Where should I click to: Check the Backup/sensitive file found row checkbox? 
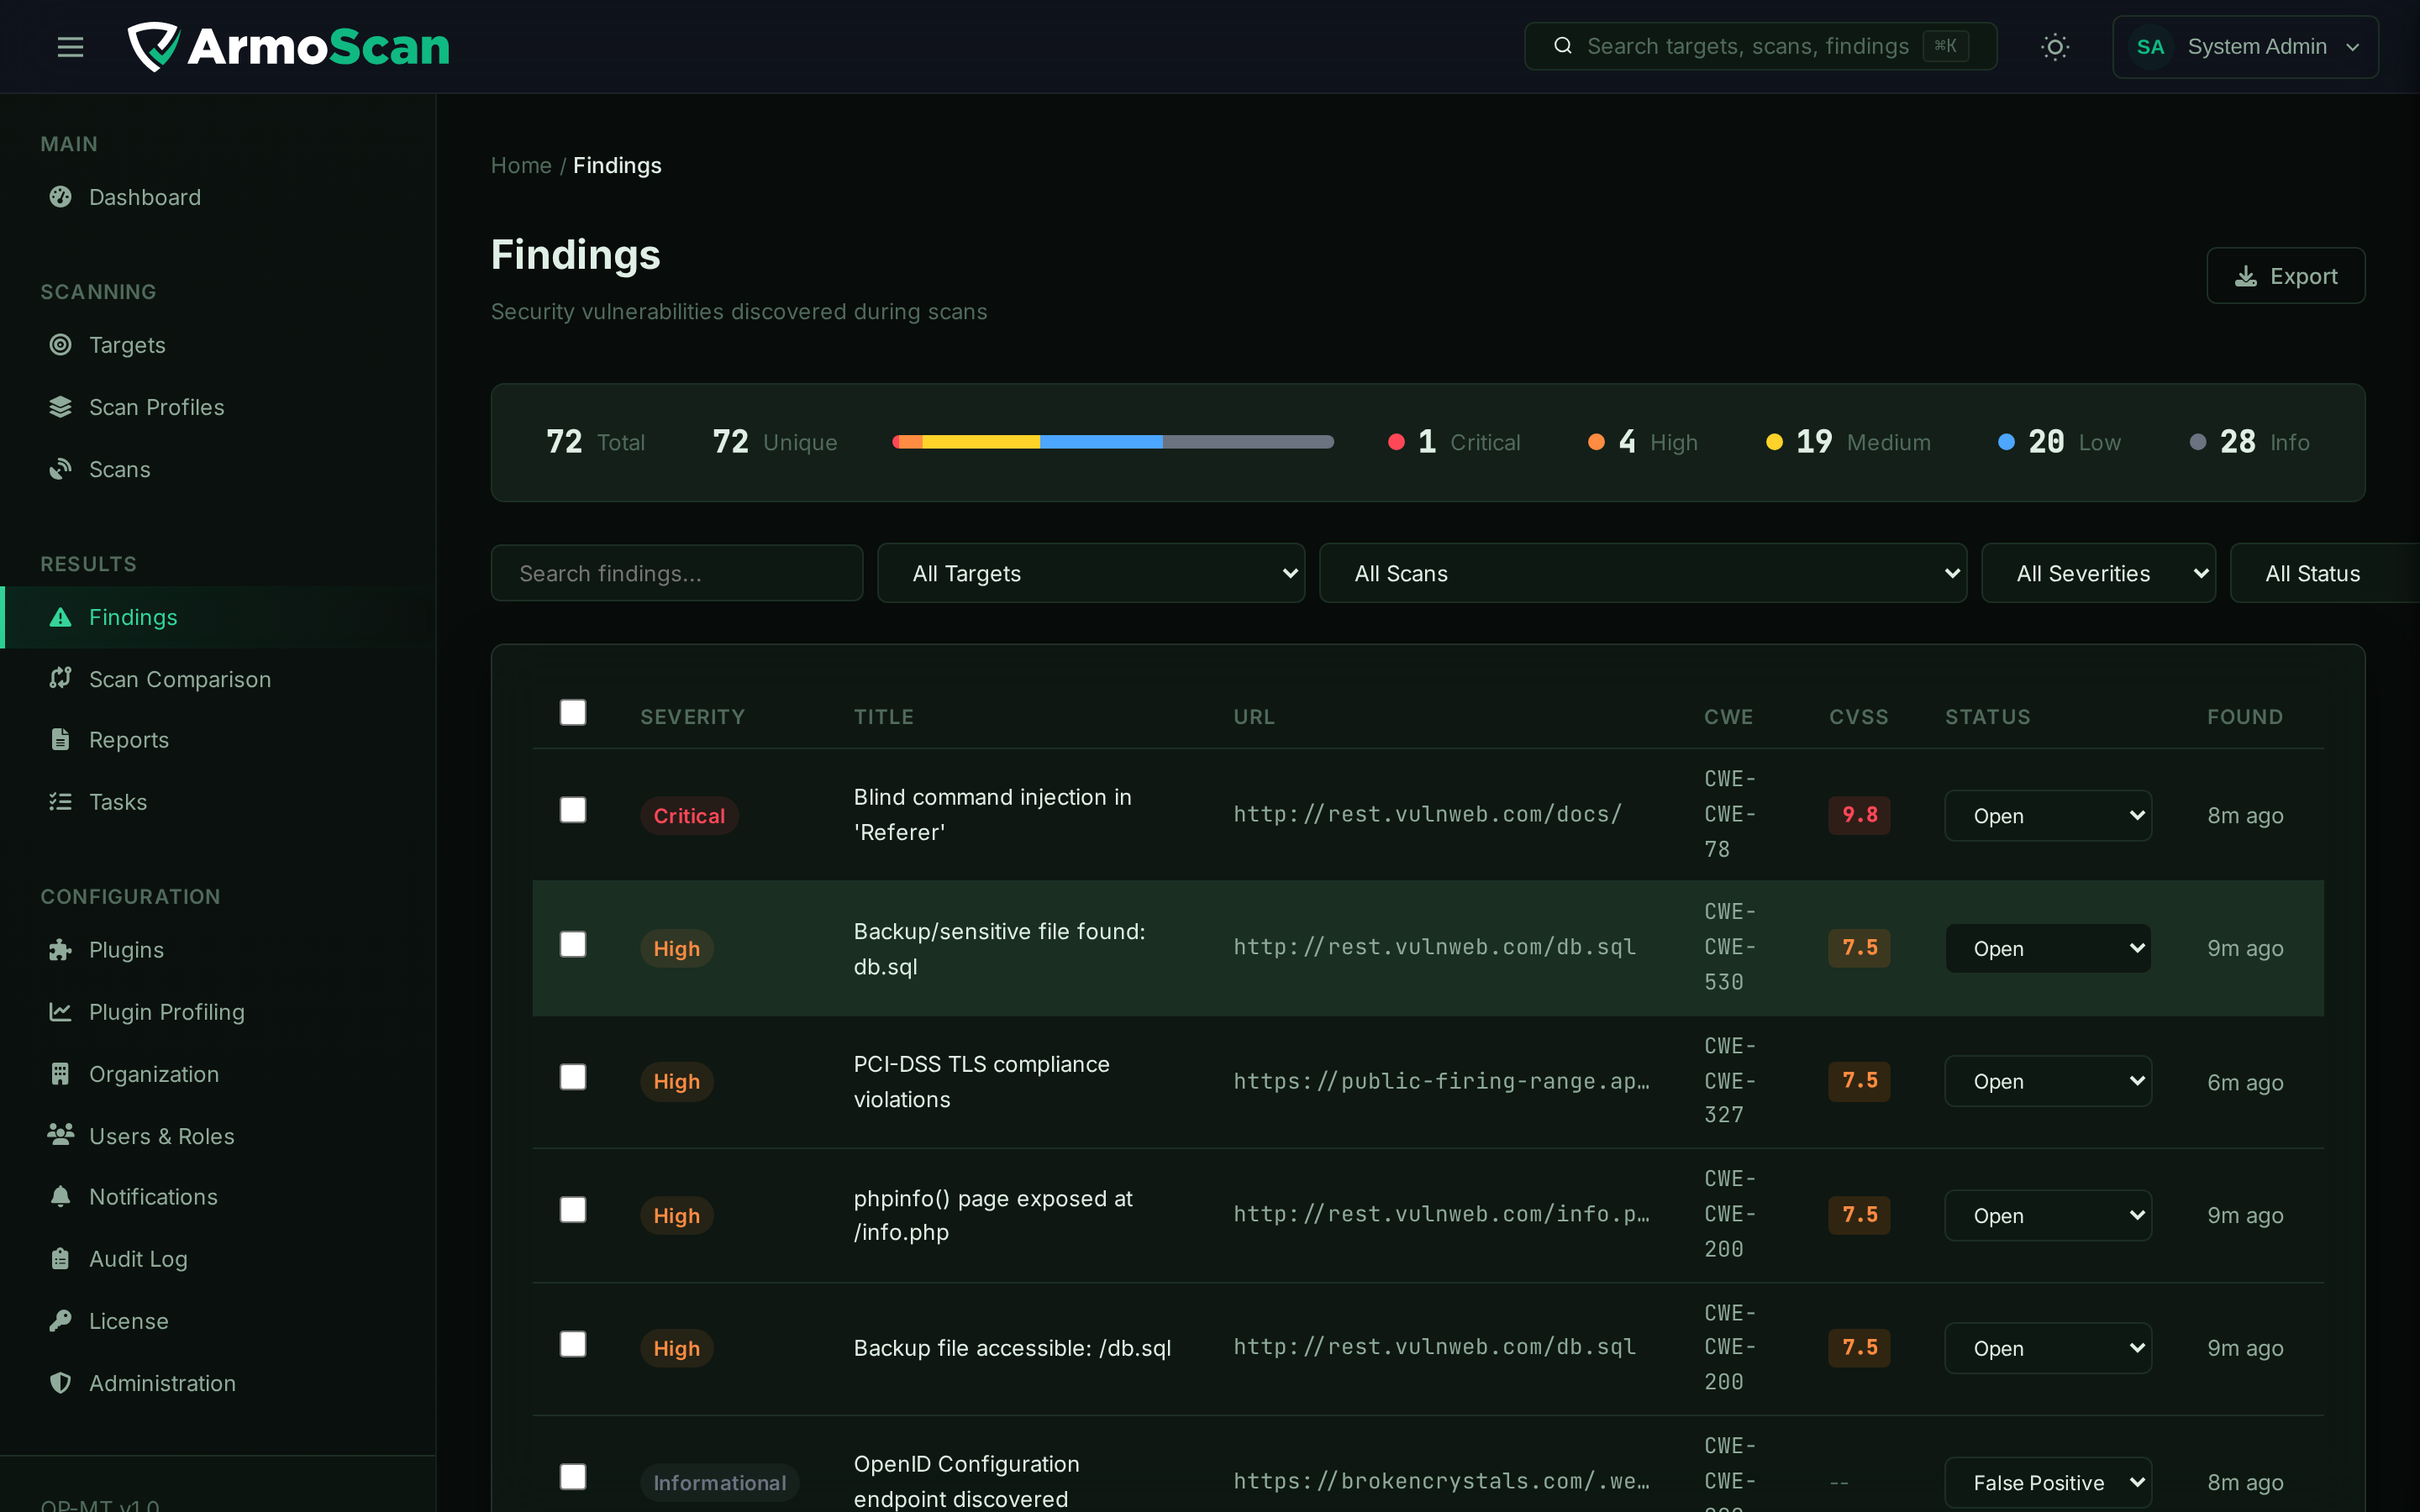(x=573, y=944)
